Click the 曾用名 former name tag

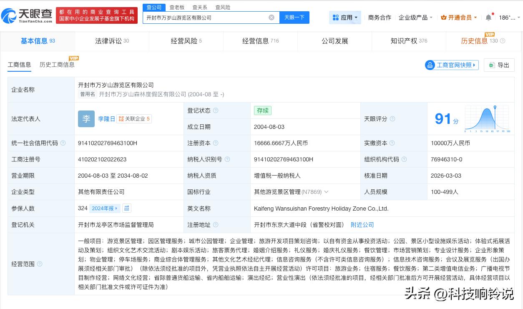point(88,94)
